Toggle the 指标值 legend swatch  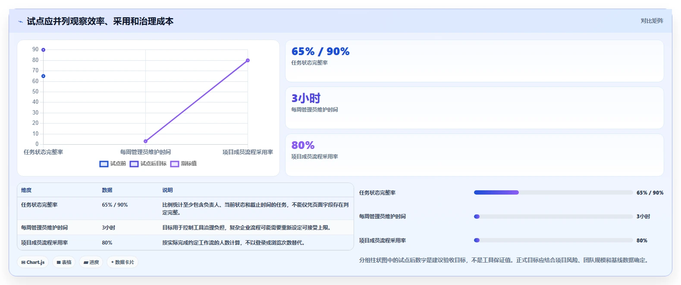175,164
